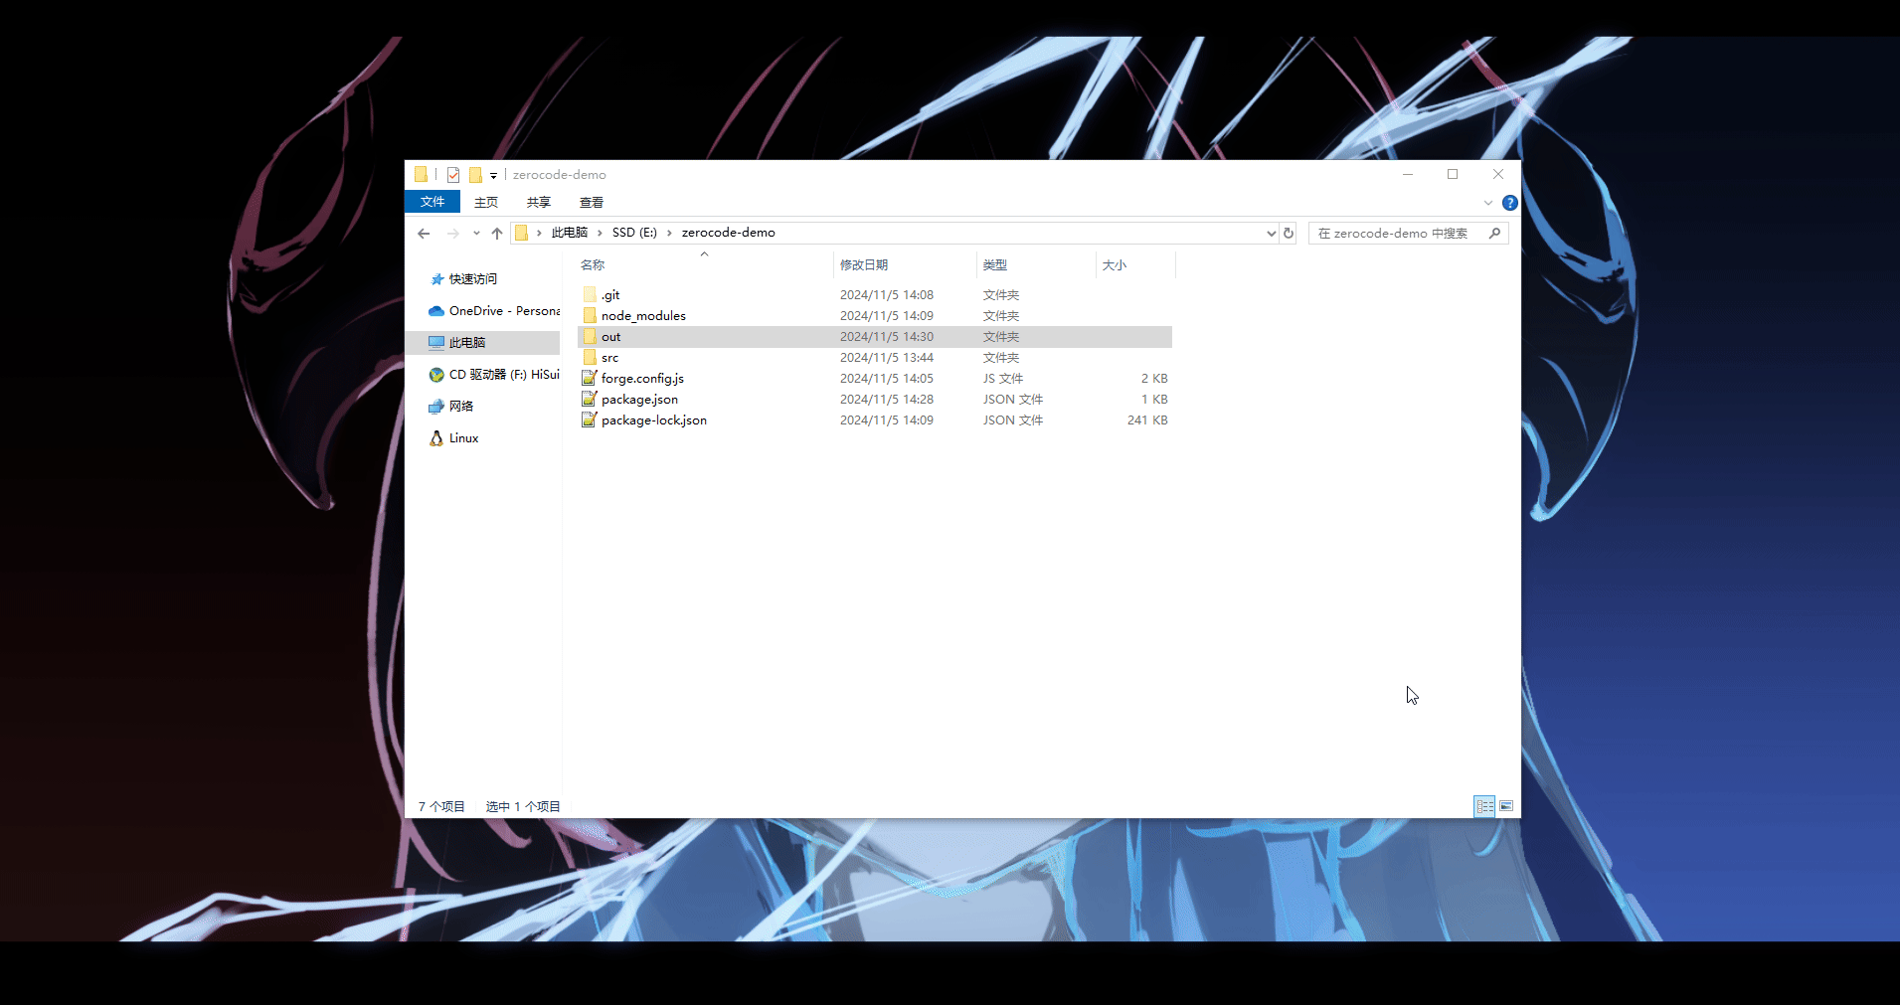Click the Linux penguin icon
1900x1005 pixels.
pos(436,438)
